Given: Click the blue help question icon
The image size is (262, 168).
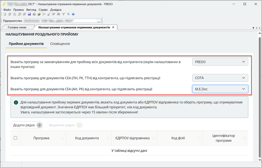Looking at the screenshot, I should click(73, 14).
